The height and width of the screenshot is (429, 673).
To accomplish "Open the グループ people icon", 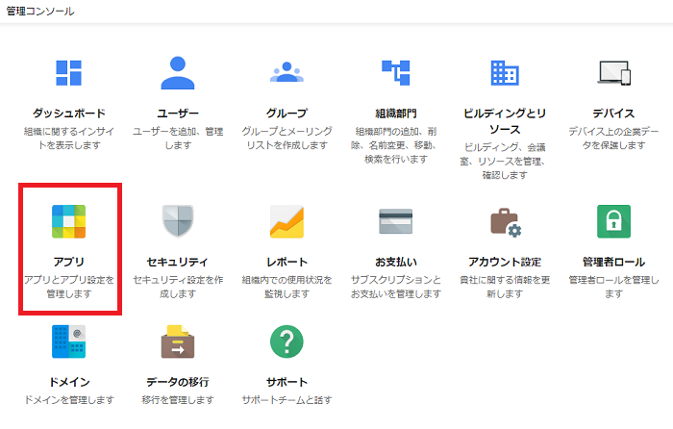I will coord(287,72).
